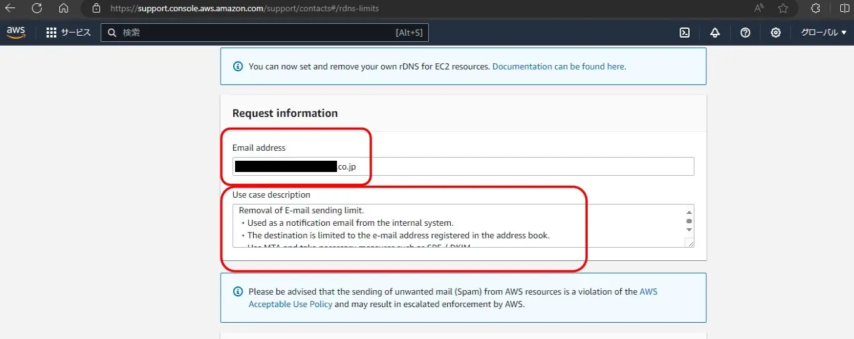Screen dimensions: 854x339
Task: Click the info icon in the spam warning
Action: coord(238,291)
